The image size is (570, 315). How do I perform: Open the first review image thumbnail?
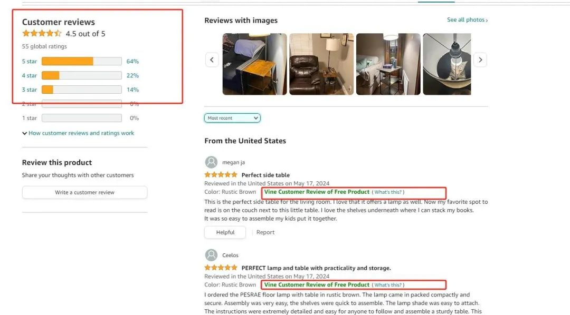pos(254,64)
